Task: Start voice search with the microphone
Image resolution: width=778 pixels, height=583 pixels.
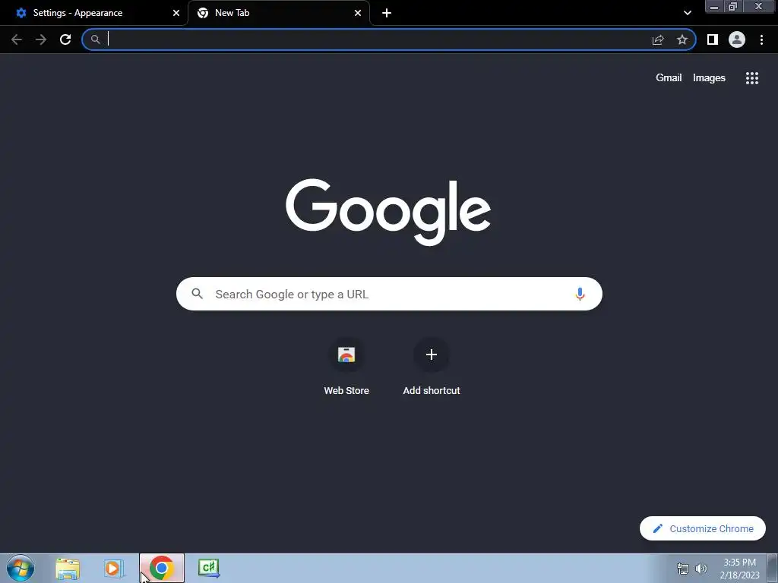Action: [580, 294]
